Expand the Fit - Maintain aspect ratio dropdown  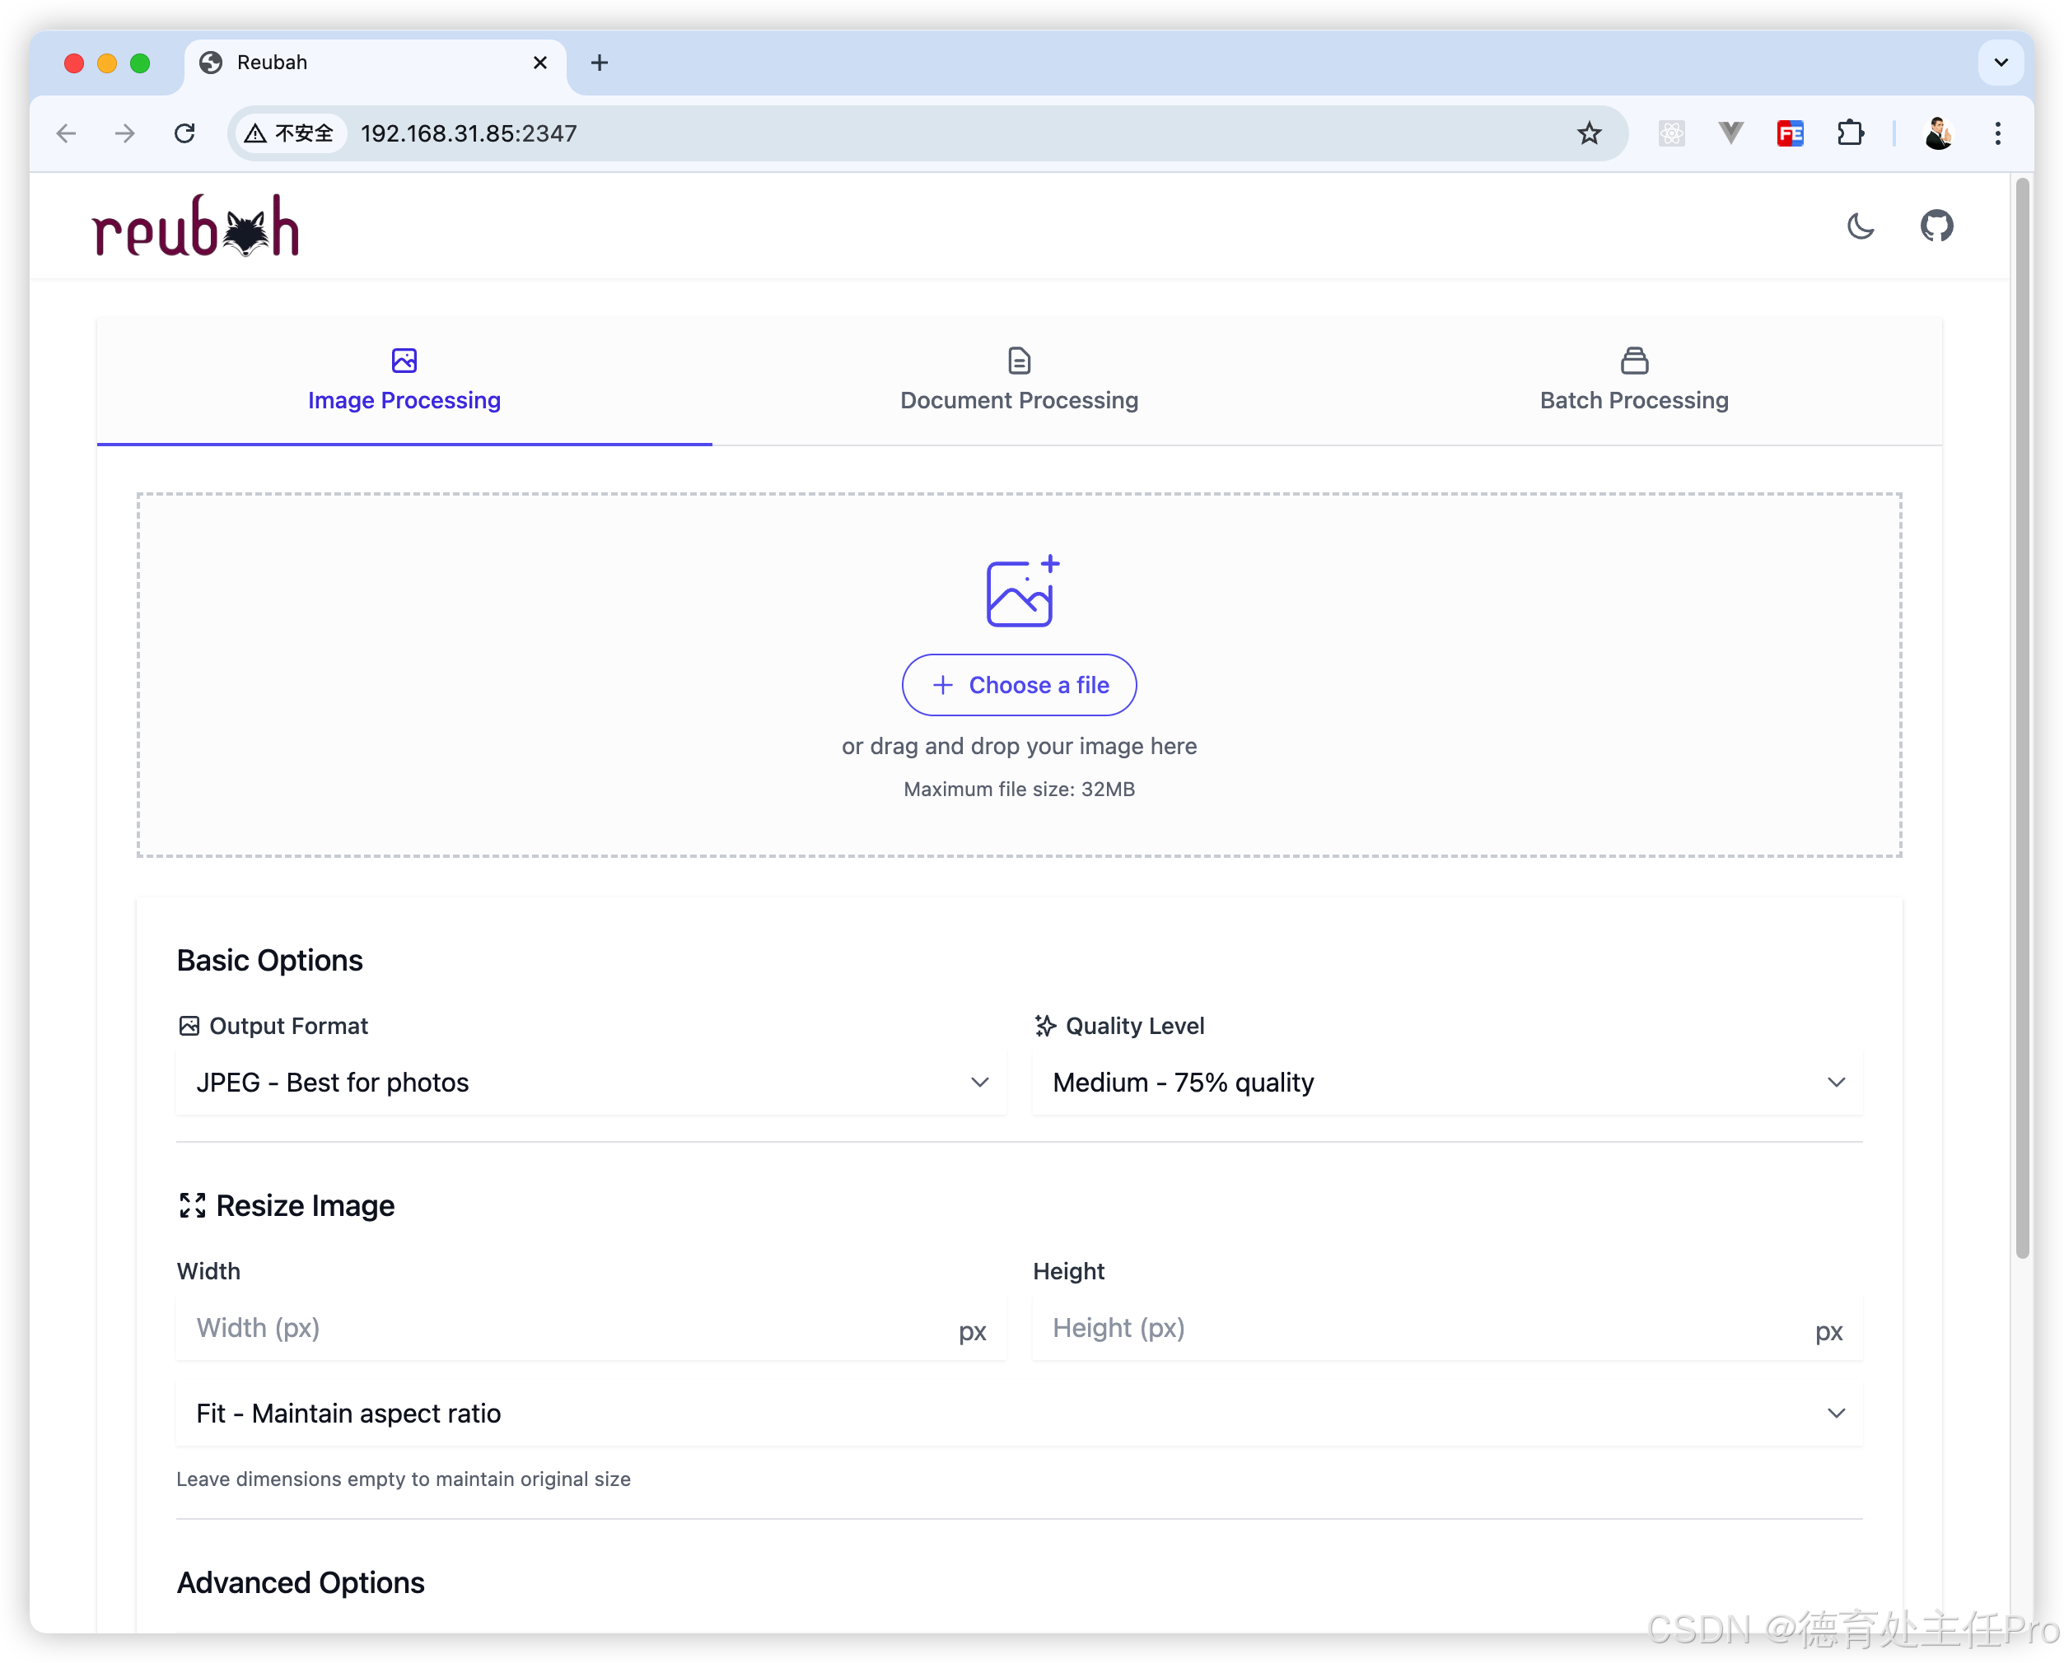click(x=1019, y=1413)
